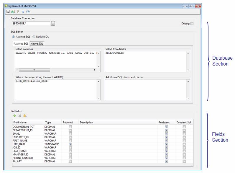This screenshot has width=235, height=173.
Task: Click right arrow of Select columns scrollbar
Action: tap(95, 70)
